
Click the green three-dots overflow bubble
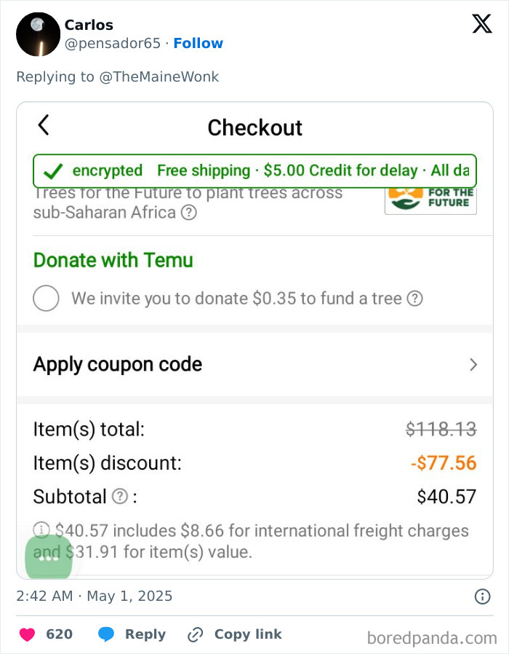pyautogui.click(x=48, y=559)
